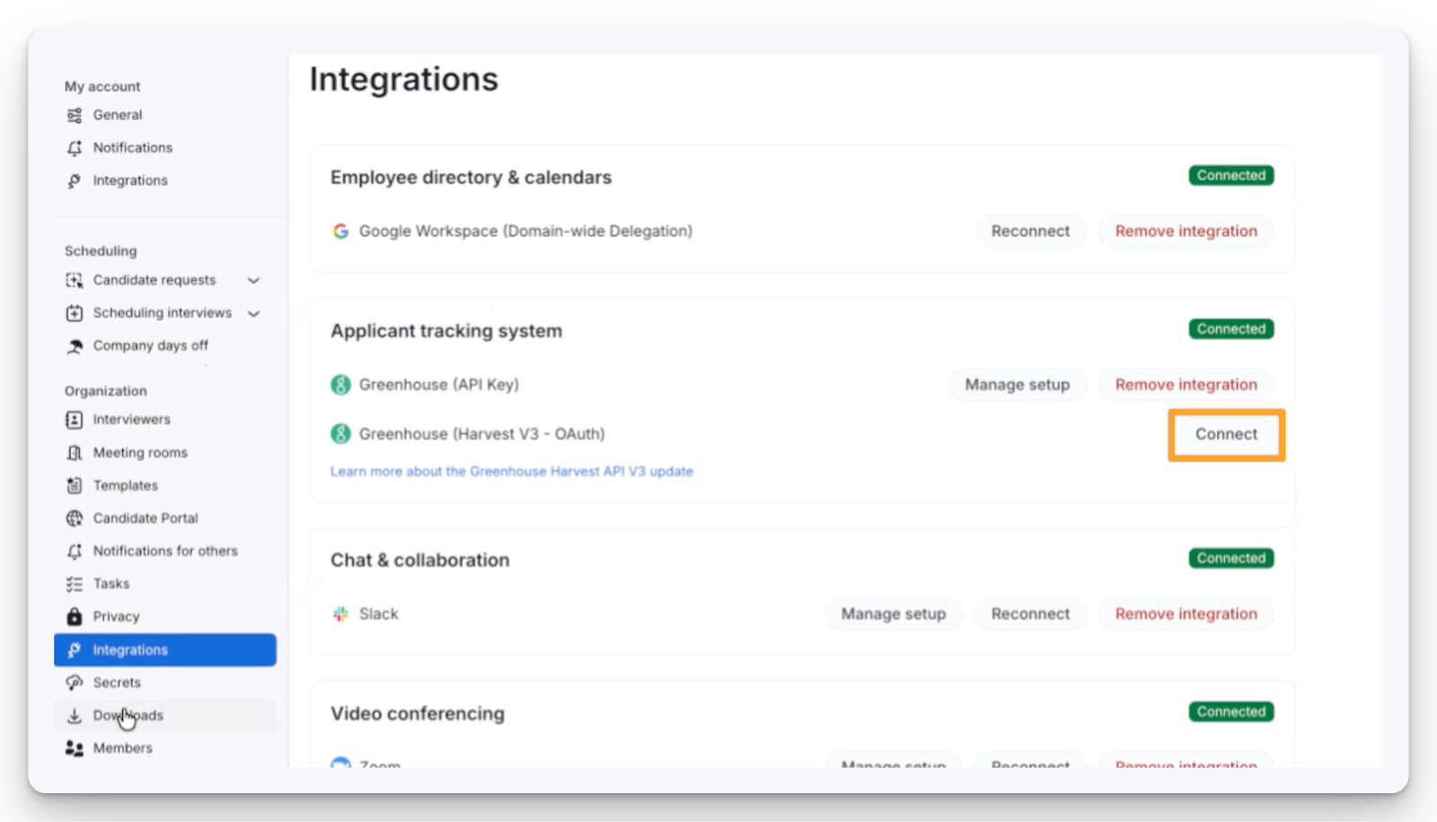The width and height of the screenshot is (1437, 822).
Task: Expand the Scheduling interviews chevron
Action: tap(253, 314)
